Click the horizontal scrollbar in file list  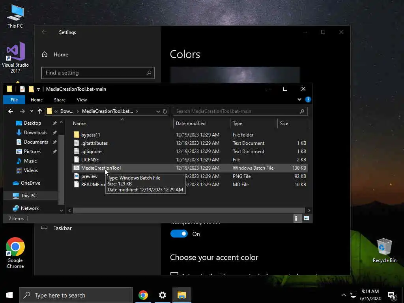(189, 211)
